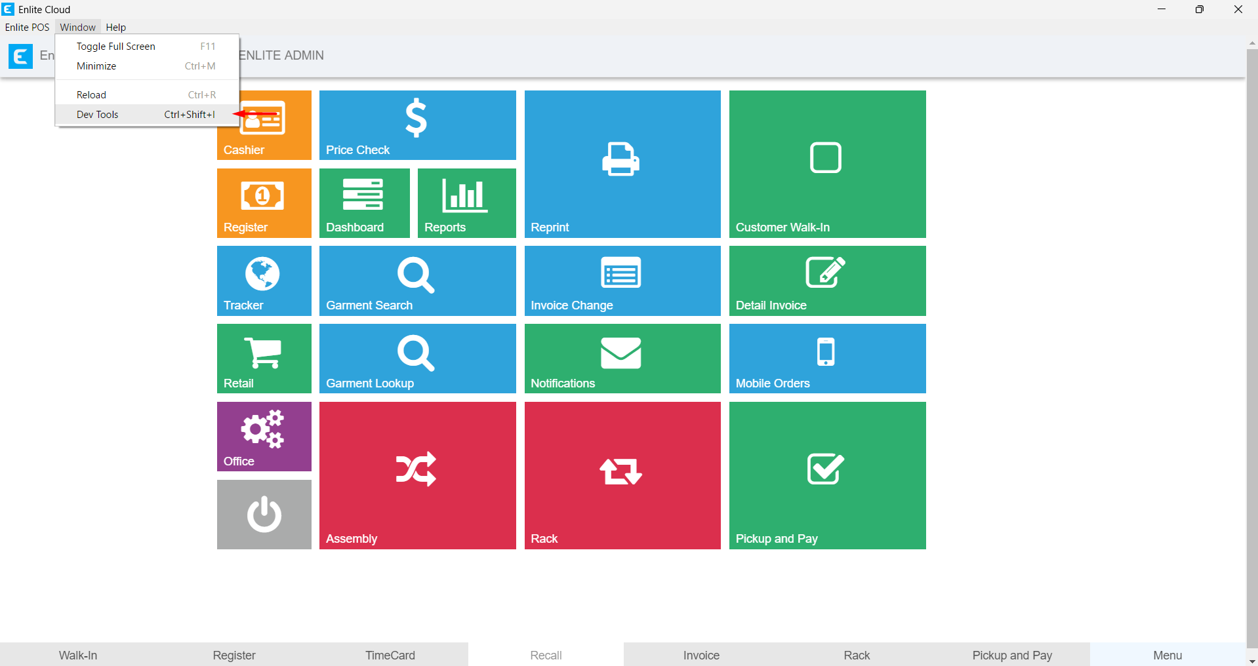Click the Invoice bottom bar button
Image resolution: width=1258 pixels, height=666 pixels.
(701, 655)
